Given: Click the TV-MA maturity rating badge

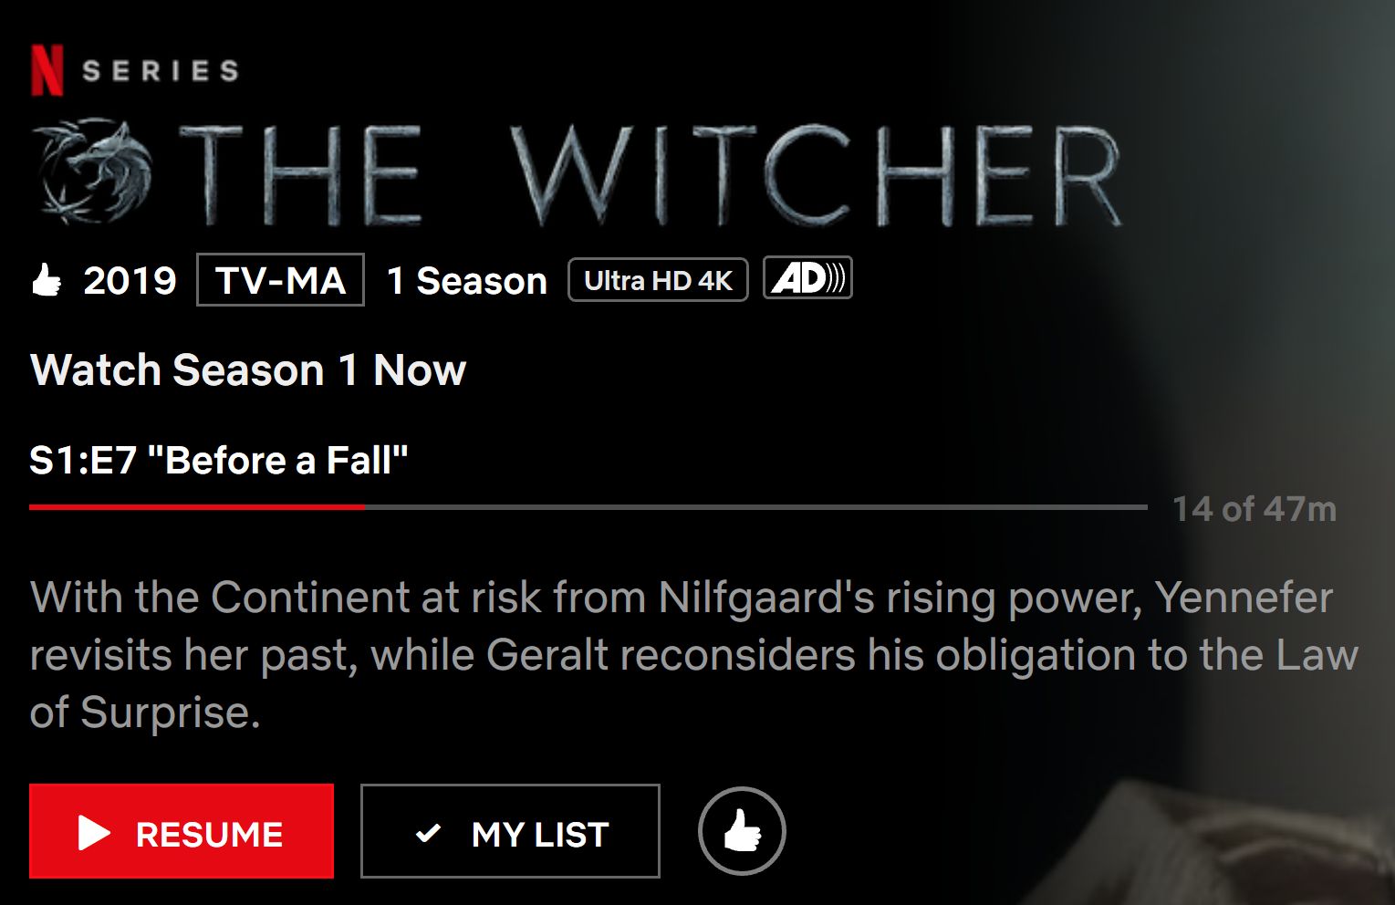Looking at the screenshot, I should coord(280,280).
